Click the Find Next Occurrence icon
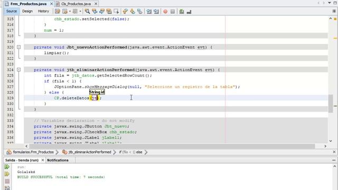 click(x=102, y=12)
